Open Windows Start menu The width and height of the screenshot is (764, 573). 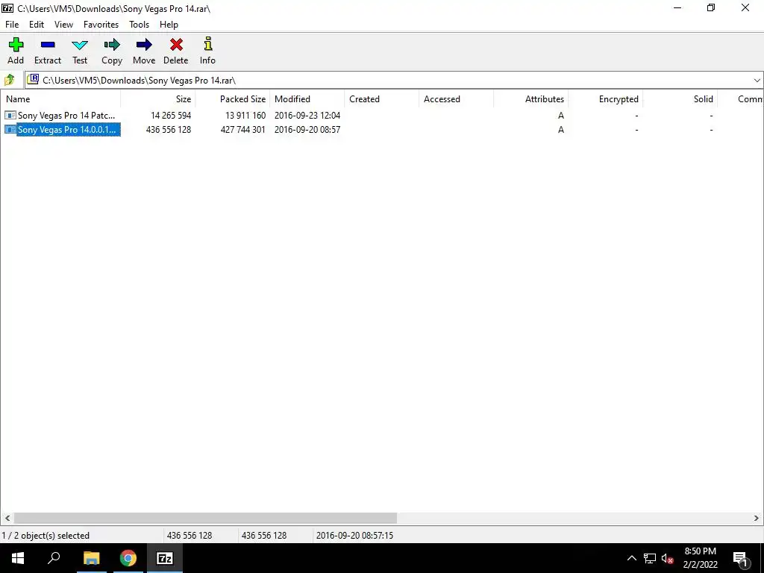(18, 558)
